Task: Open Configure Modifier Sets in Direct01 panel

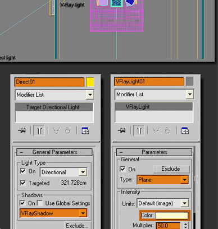Action: 85,130
